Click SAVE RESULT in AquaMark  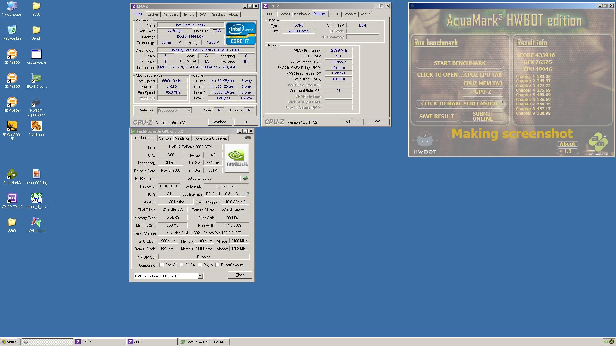436,116
